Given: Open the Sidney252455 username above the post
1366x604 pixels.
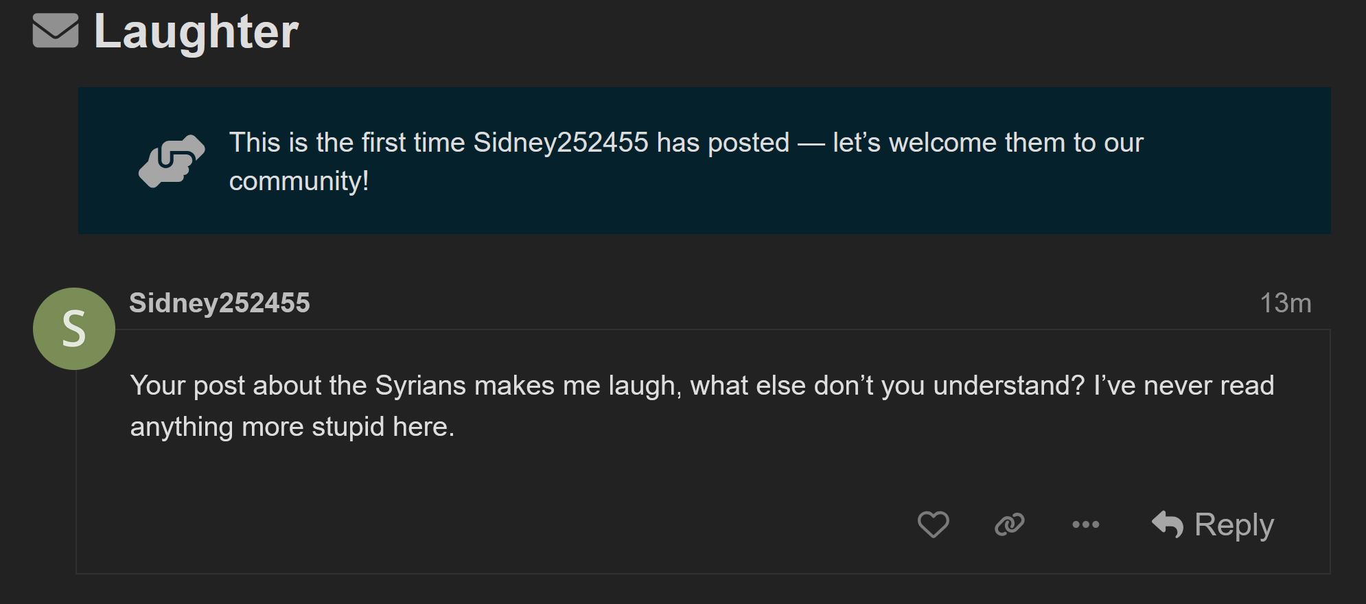Looking at the screenshot, I should [x=220, y=303].
